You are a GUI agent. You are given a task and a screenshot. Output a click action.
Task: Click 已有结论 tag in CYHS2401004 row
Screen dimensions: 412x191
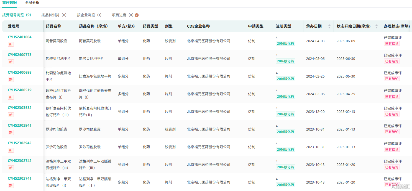(x=392, y=43)
